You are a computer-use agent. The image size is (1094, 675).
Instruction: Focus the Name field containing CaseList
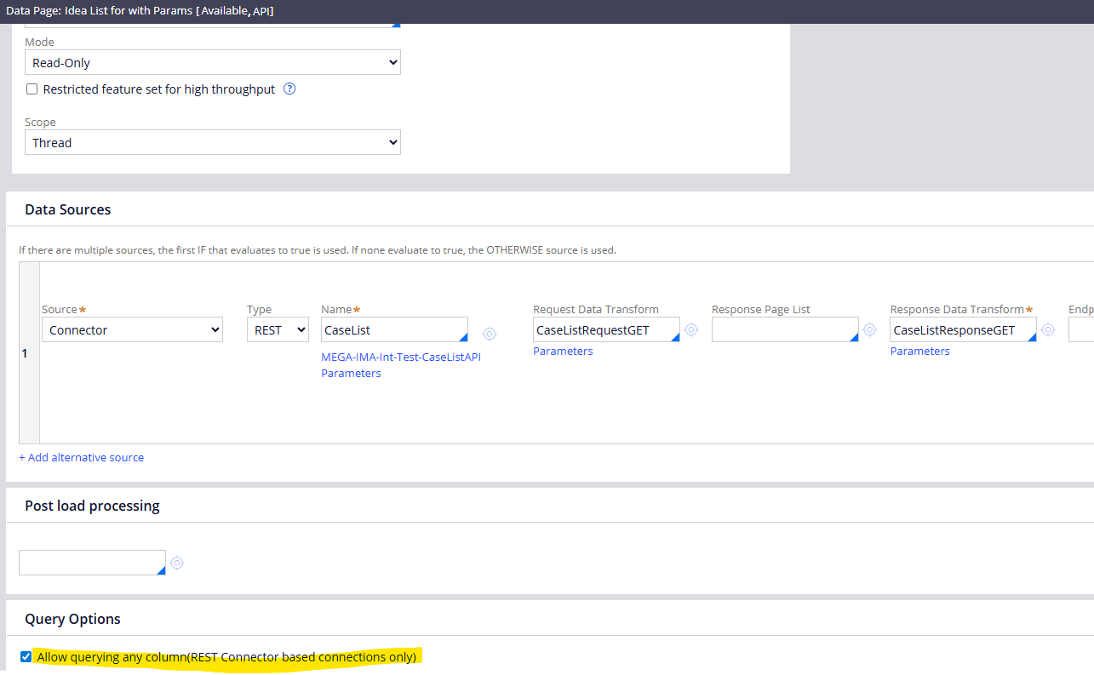[394, 329]
